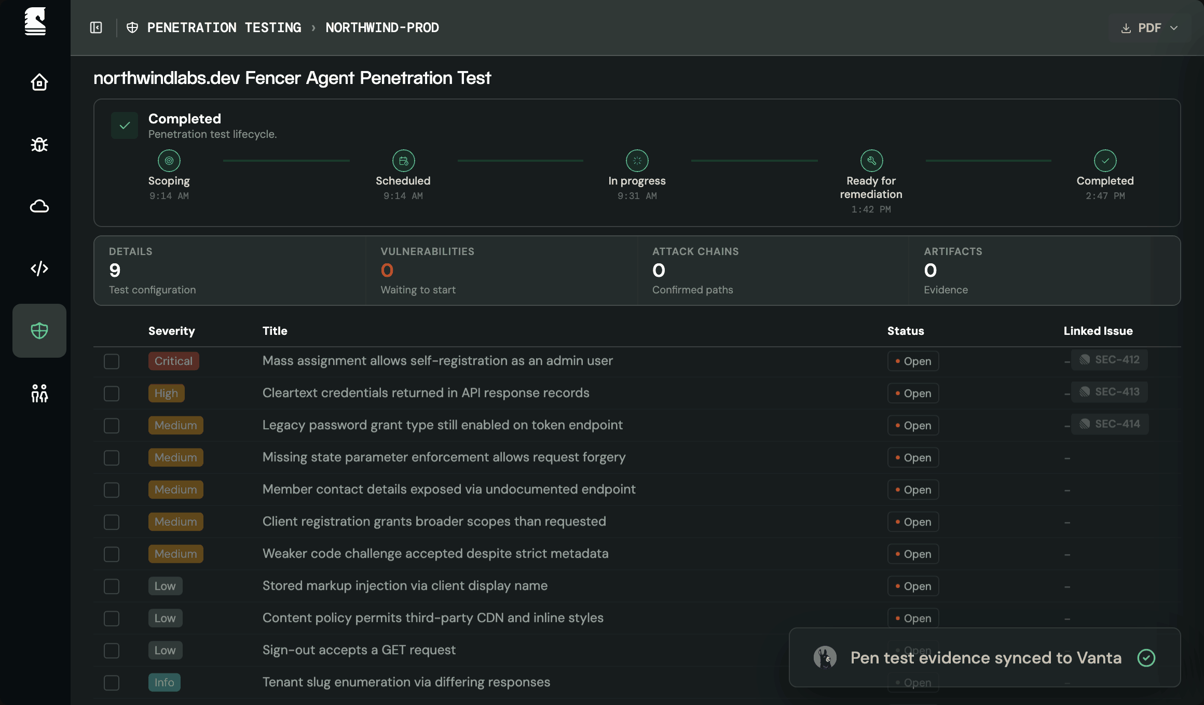Open linked issue SEC-414
Screen dimensions: 1204x705
pyautogui.click(x=1110, y=424)
